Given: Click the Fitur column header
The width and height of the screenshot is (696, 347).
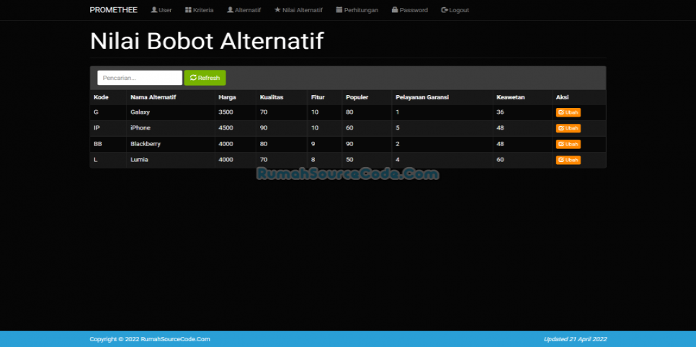Looking at the screenshot, I should click(x=318, y=97).
